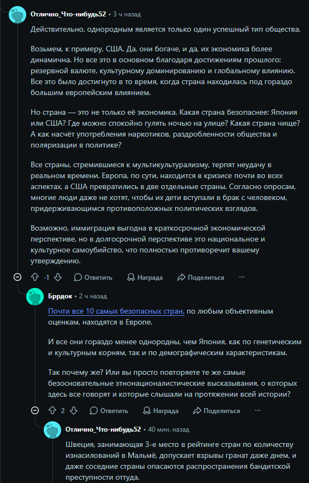Upvote159рдок's comment with score 2

pos(52,411)
